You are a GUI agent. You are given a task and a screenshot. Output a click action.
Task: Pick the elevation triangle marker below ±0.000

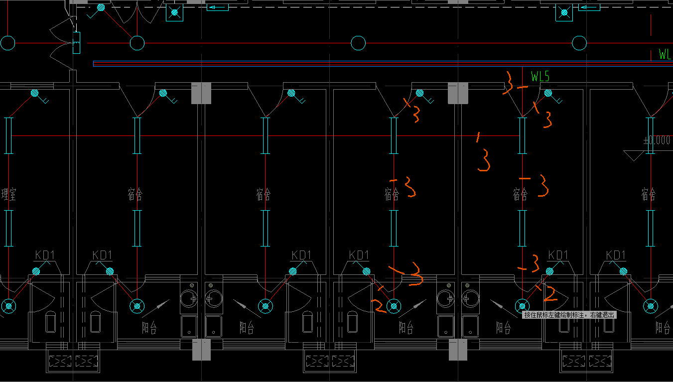click(634, 155)
